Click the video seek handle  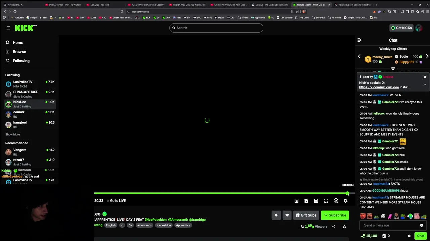[x=347, y=193]
